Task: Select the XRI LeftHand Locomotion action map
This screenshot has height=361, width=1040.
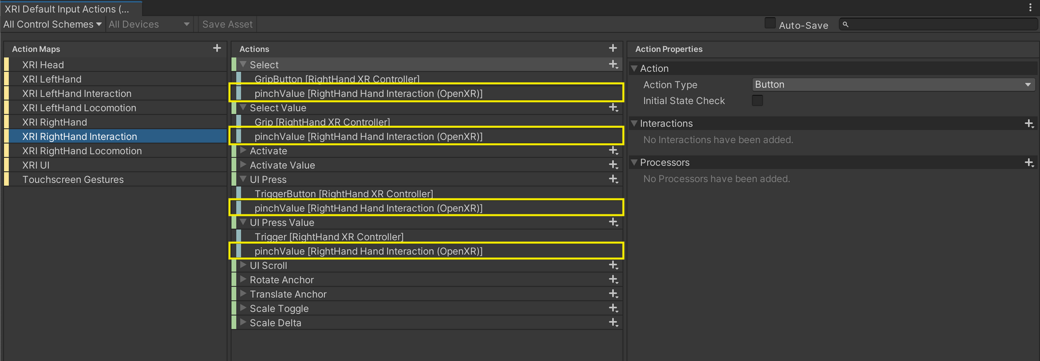Action: [79, 108]
